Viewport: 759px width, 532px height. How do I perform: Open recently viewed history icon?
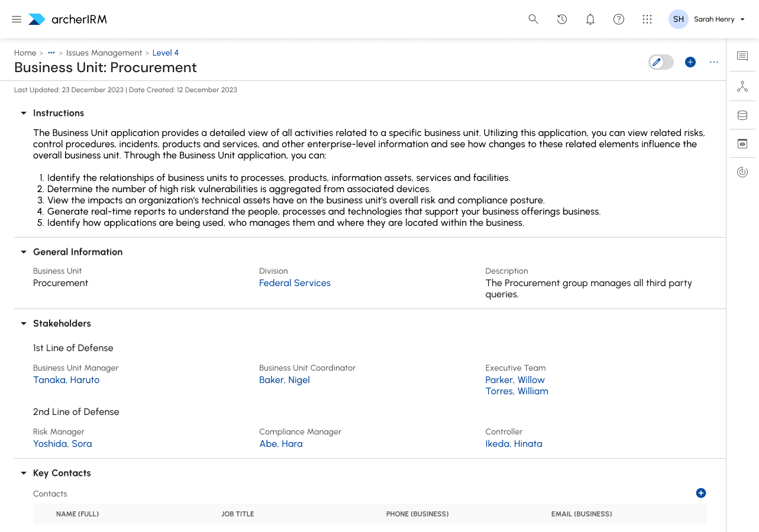click(x=562, y=20)
